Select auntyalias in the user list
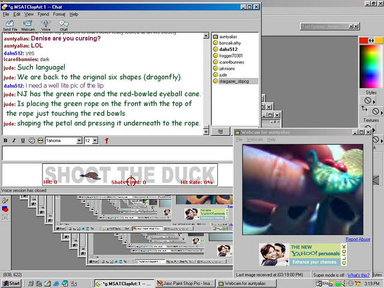 [x=228, y=37]
